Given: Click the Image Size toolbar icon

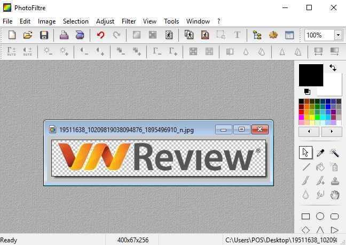Looking at the screenshot, I should point(189,35).
